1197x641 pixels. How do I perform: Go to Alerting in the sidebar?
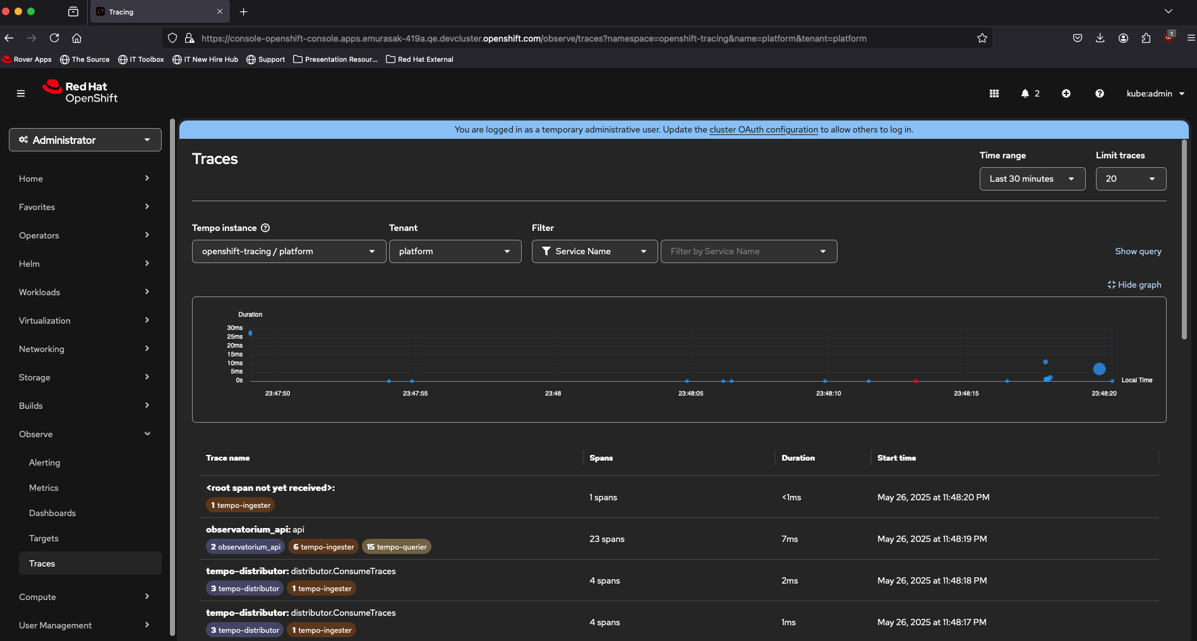point(45,462)
